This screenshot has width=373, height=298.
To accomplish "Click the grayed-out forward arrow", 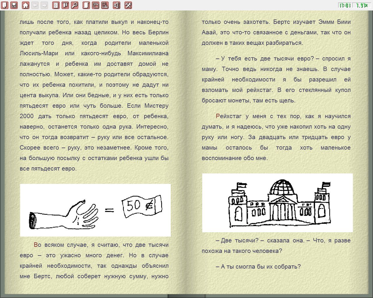I will pyautogui.click(x=44, y=5).
